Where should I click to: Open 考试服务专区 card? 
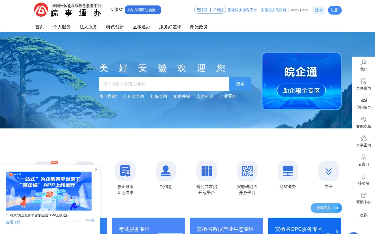tap(148, 226)
